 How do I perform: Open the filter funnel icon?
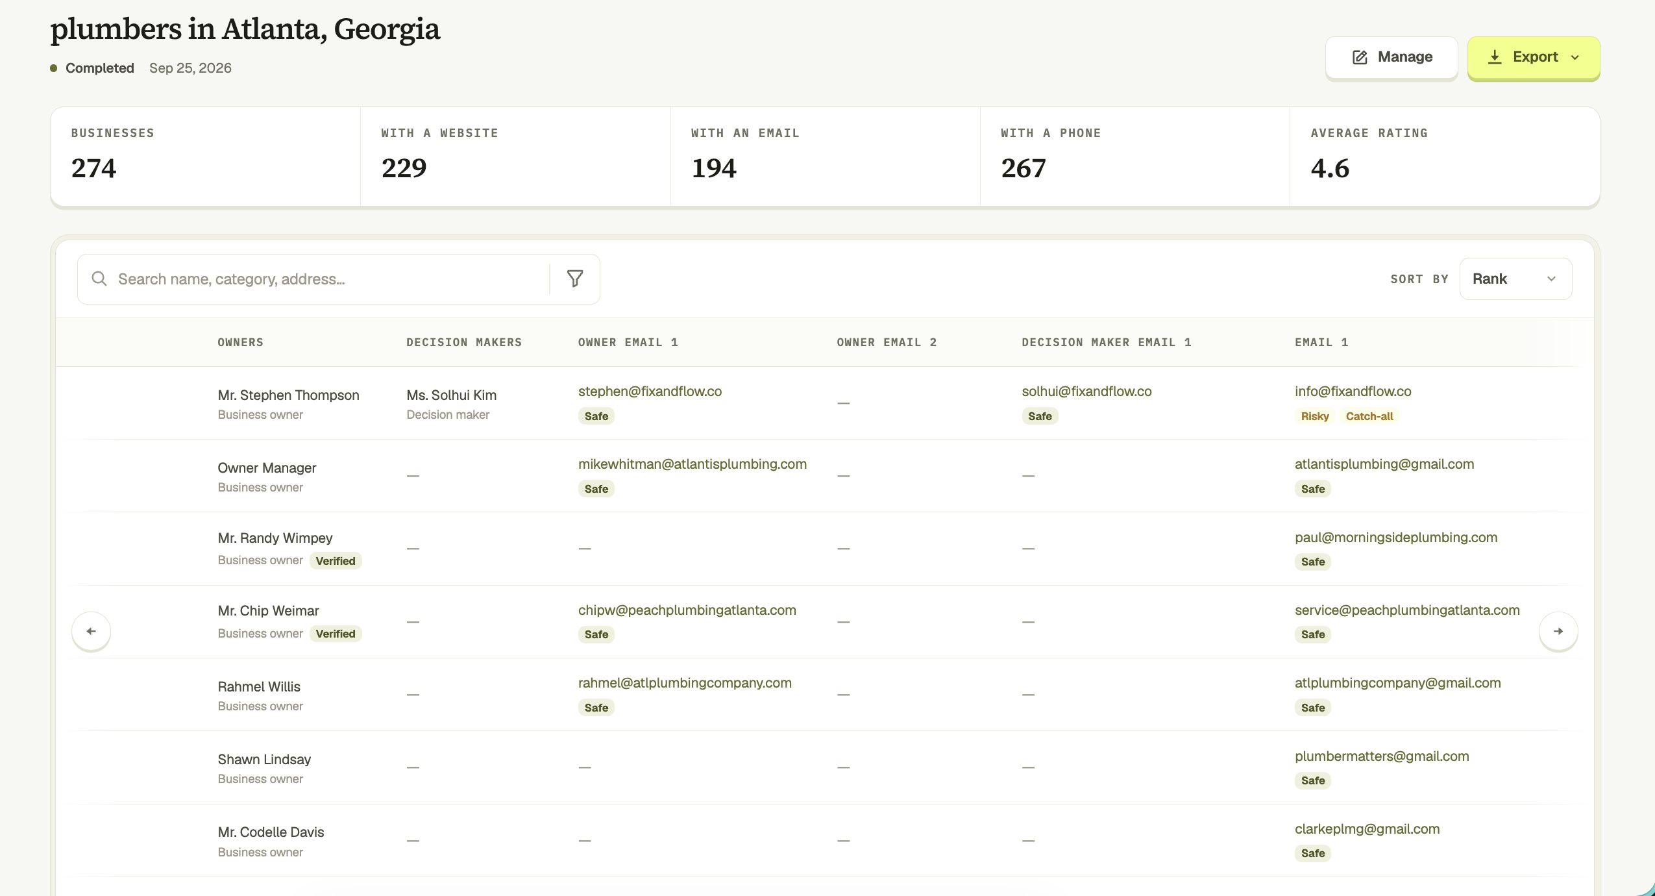point(575,279)
